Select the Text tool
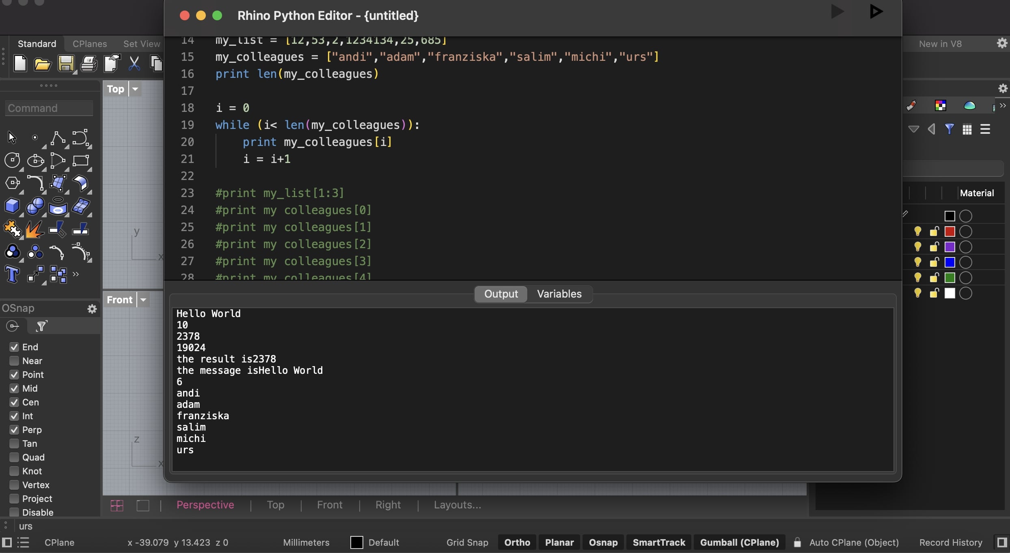 pyautogui.click(x=12, y=274)
